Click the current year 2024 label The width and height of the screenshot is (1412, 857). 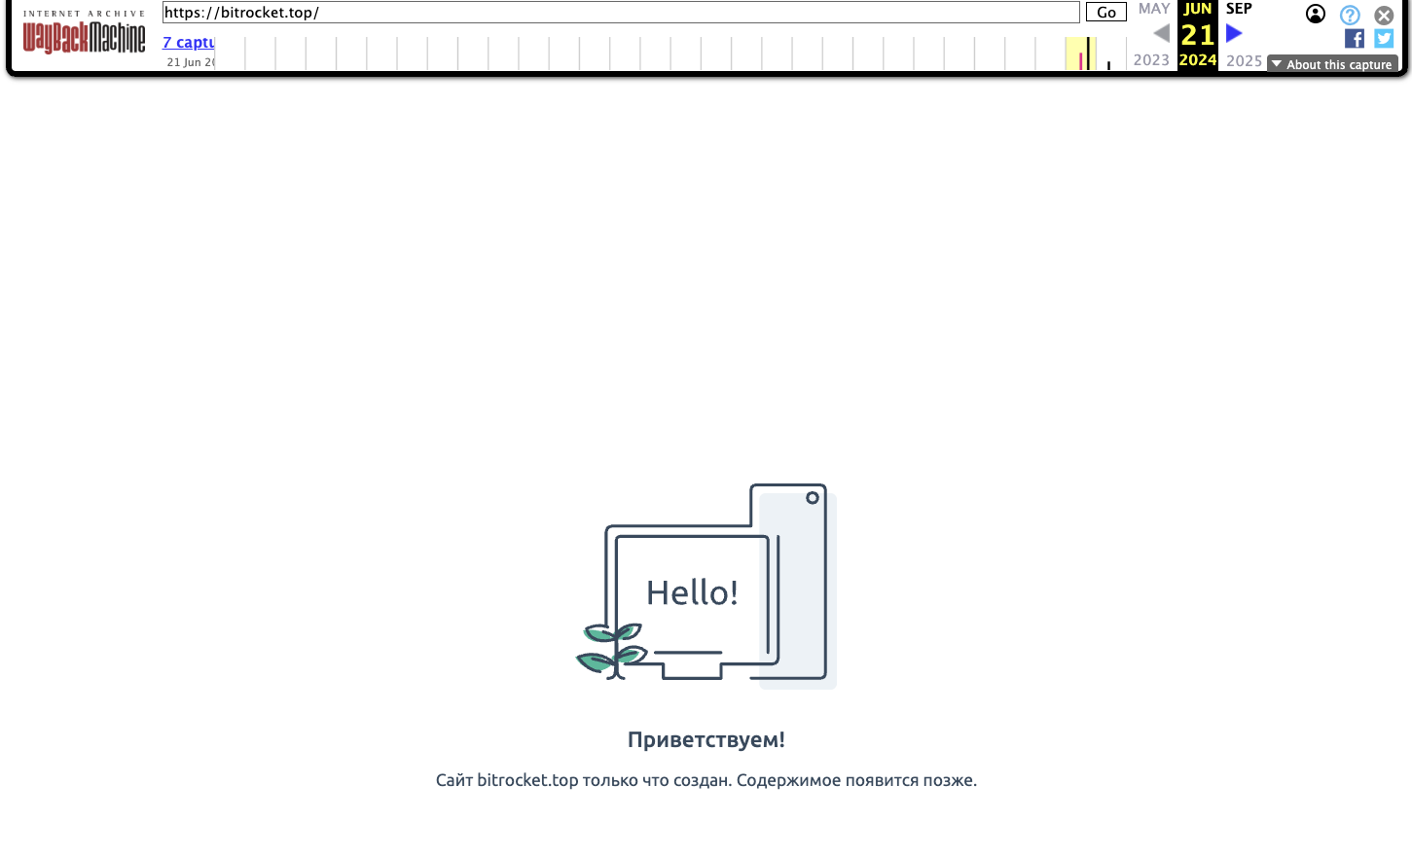tap(1197, 60)
